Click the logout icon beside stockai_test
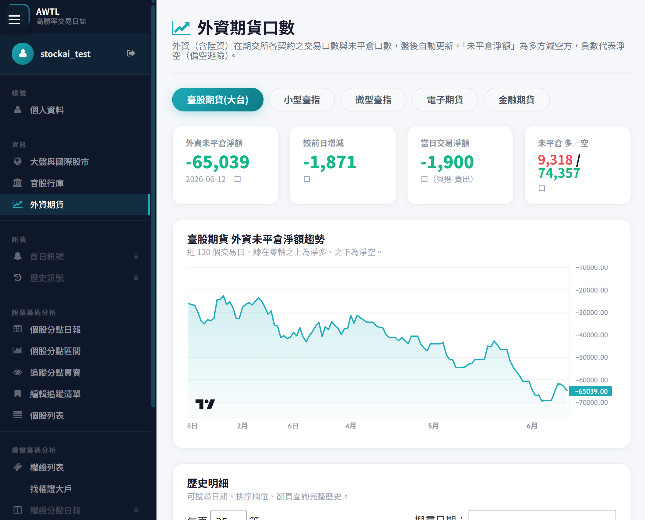Screen dimensions: 645x520 (x=131, y=53)
